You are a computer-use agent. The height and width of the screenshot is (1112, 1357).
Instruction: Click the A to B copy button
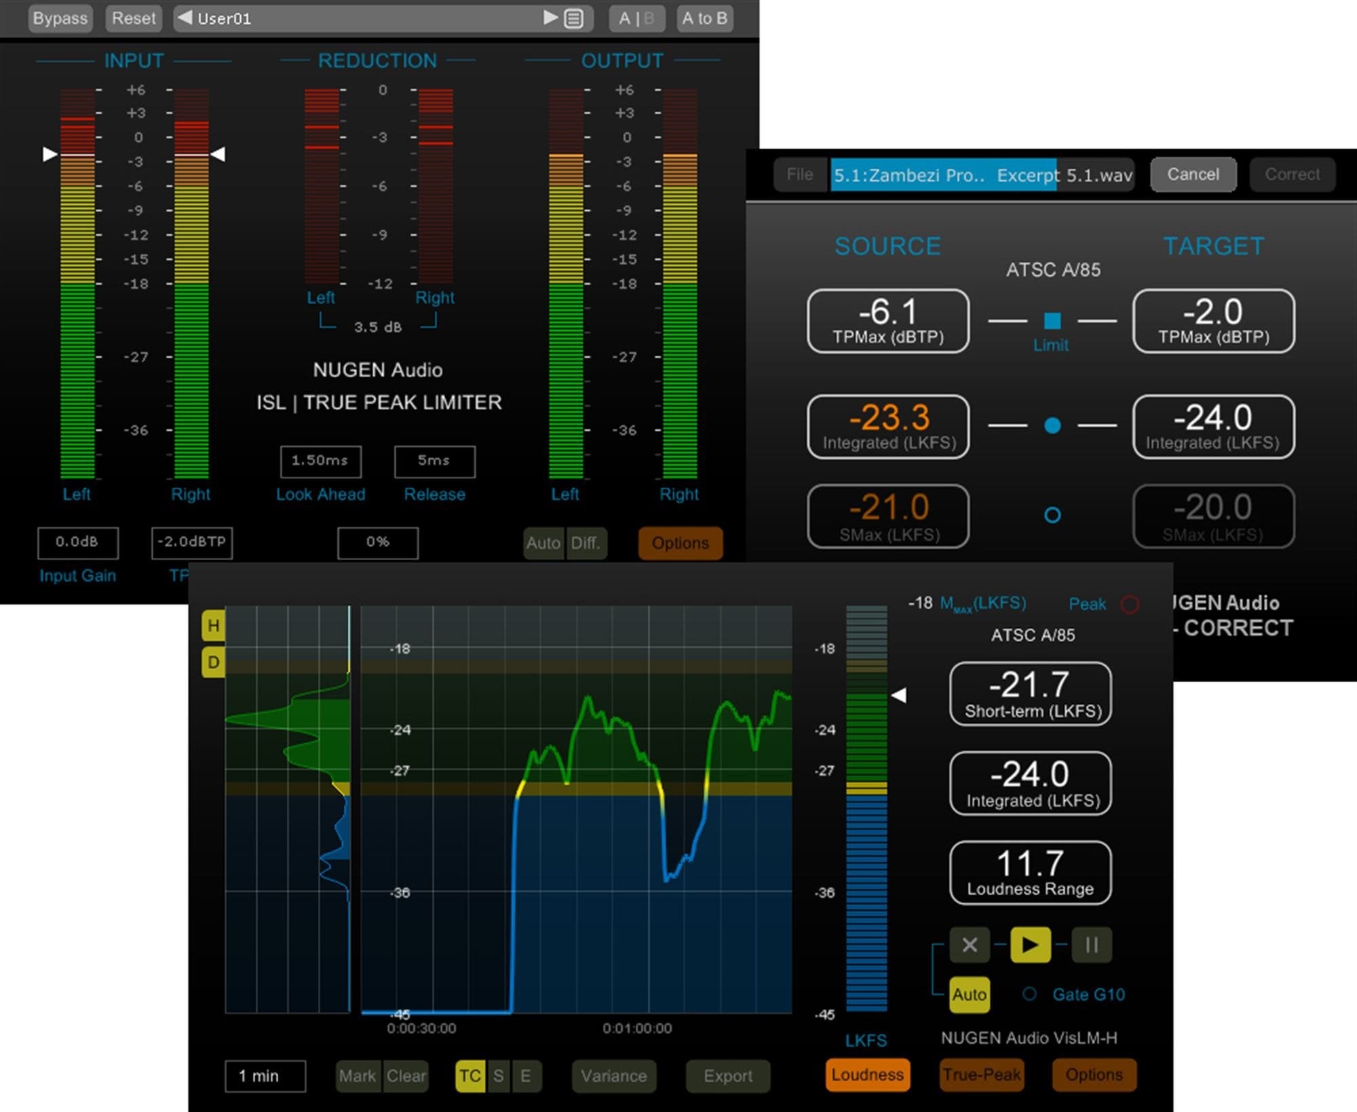point(705,18)
